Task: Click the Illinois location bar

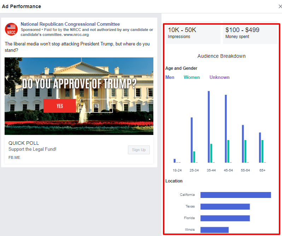Action: (215, 230)
